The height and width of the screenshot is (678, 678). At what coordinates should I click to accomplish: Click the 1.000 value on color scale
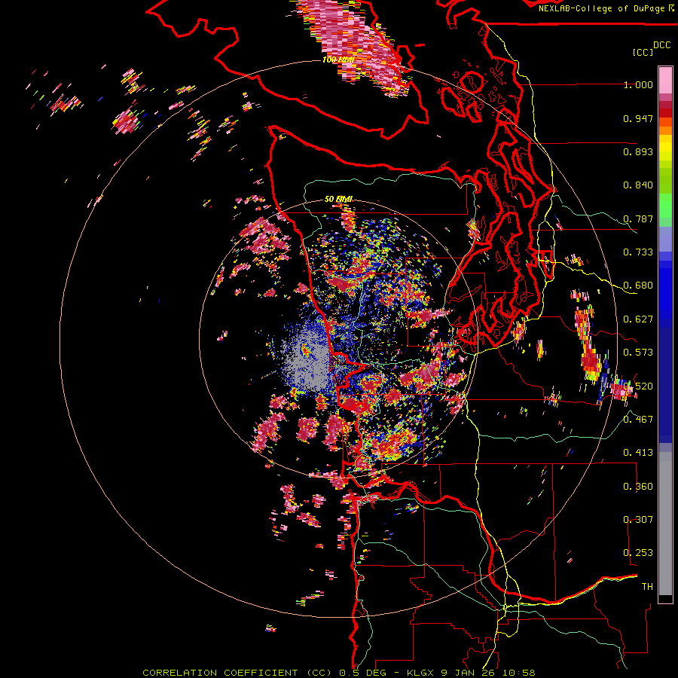pyautogui.click(x=638, y=84)
